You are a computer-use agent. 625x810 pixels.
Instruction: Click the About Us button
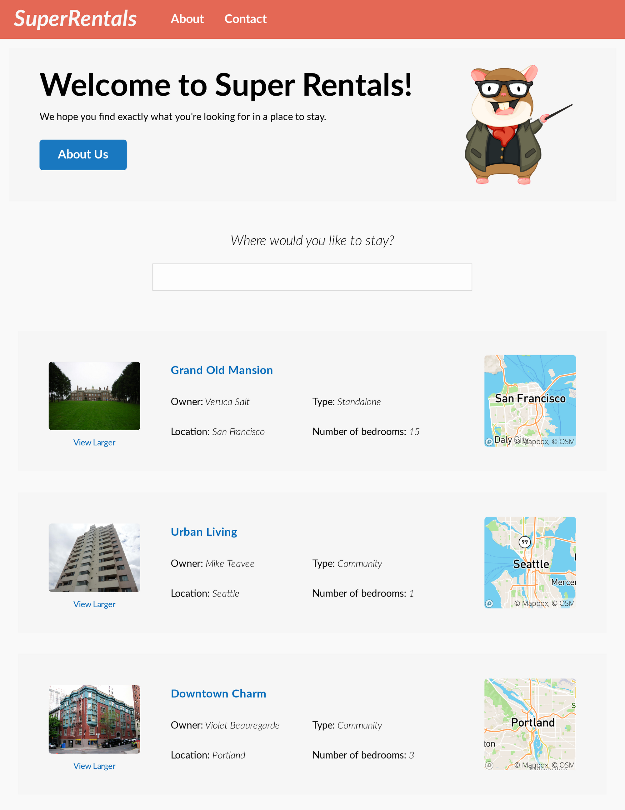(x=83, y=154)
